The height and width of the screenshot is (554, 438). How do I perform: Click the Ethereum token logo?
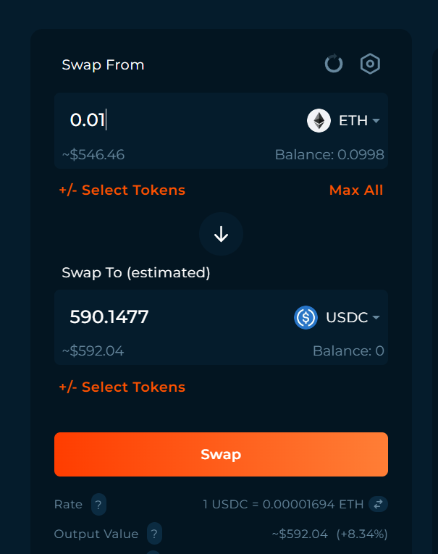tap(319, 120)
